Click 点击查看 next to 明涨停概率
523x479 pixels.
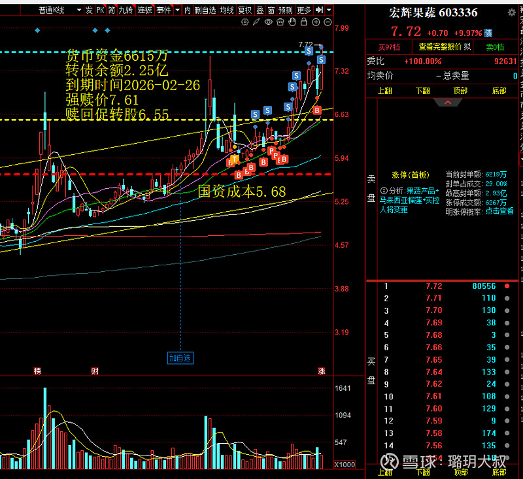coord(499,211)
